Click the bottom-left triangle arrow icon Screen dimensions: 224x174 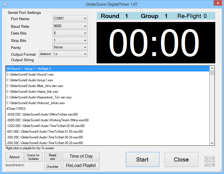(207, 164)
